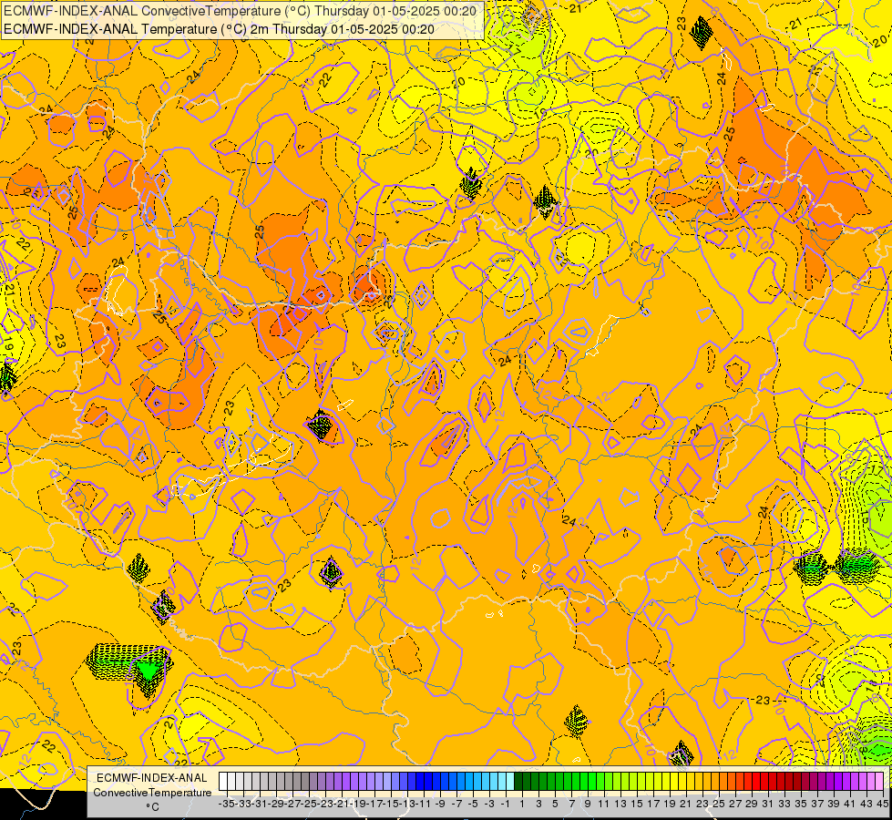Click legend scale number -7
The height and width of the screenshot is (820, 892).
(x=456, y=804)
